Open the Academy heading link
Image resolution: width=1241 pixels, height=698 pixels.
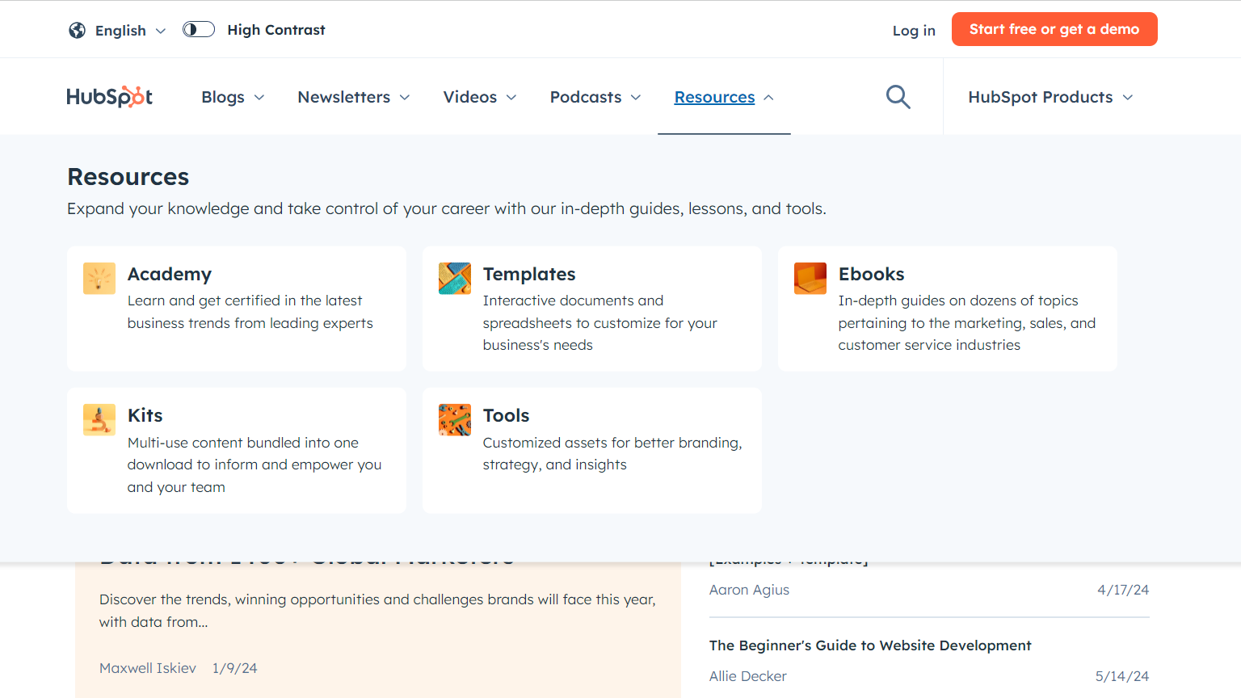pyautogui.click(x=170, y=274)
